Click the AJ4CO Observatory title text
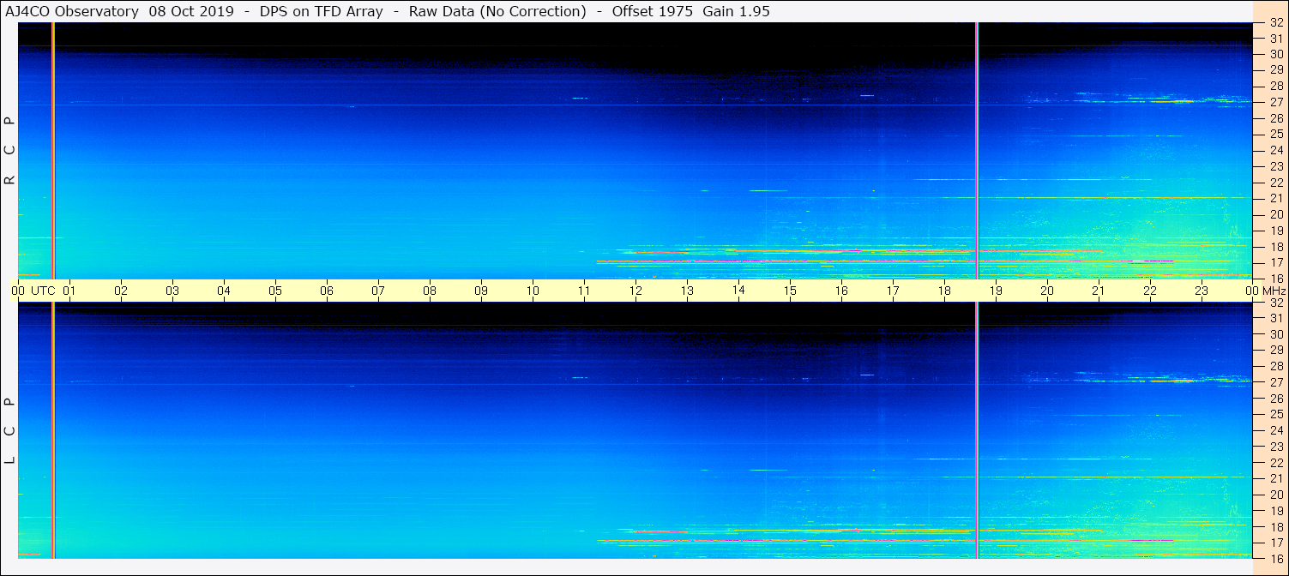Image resolution: width=1289 pixels, height=576 pixels. coord(73,11)
